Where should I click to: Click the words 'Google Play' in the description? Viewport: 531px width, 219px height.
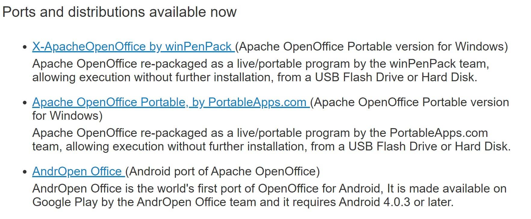(x=65, y=202)
